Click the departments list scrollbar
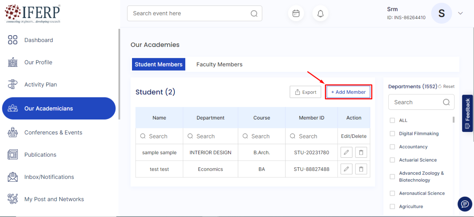The image size is (474, 217). click(454, 119)
